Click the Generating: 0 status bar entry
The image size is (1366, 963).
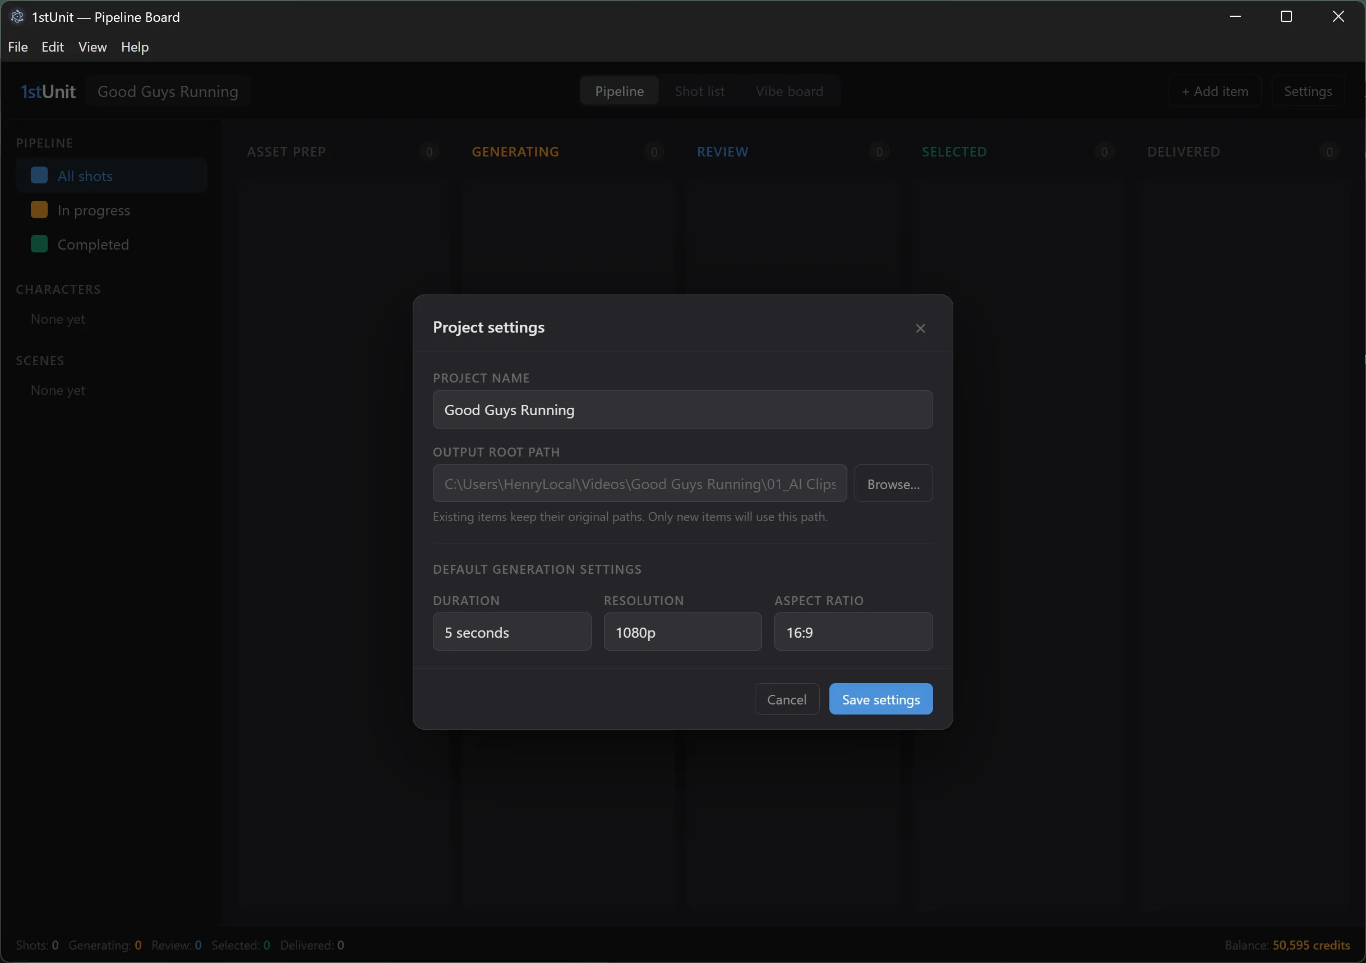coord(105,944)
